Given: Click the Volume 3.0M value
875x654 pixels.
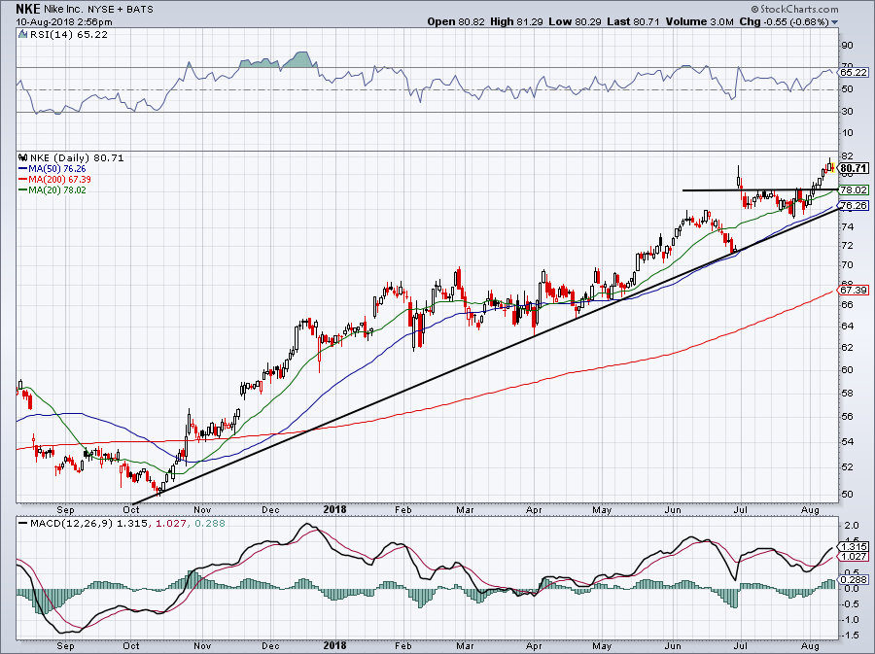Looking at the screenshot, I should (699, 21).
